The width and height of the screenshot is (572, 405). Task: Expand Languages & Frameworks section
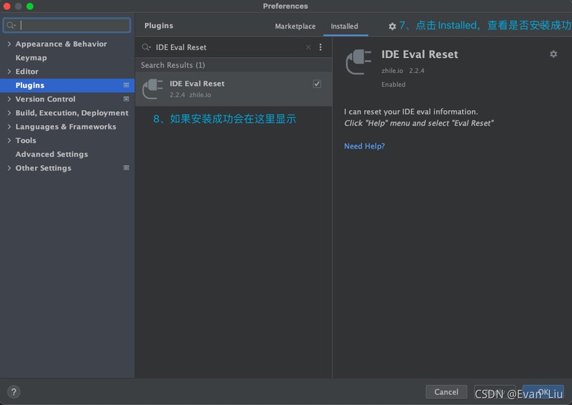coord(9,127)
